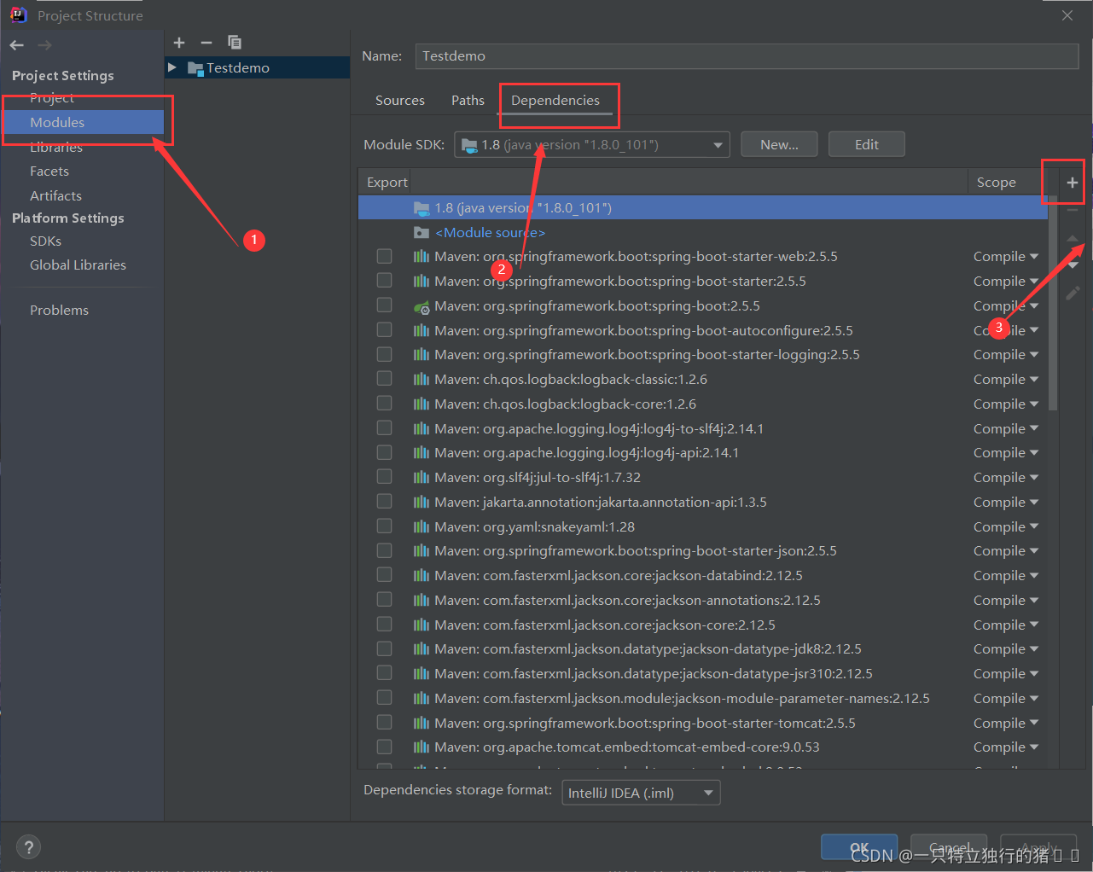Enable export for log4j-to-slf4j:2.14.1
Viewport: 1093px width, 872px height.
click(384, 428)
